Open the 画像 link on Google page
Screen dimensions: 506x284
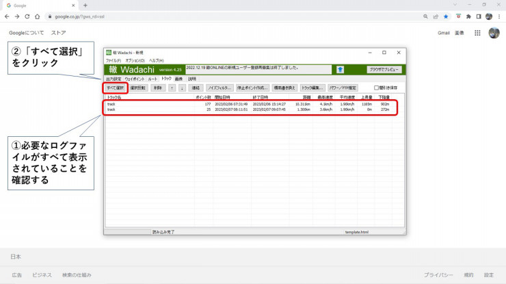(x=460, y=33)
